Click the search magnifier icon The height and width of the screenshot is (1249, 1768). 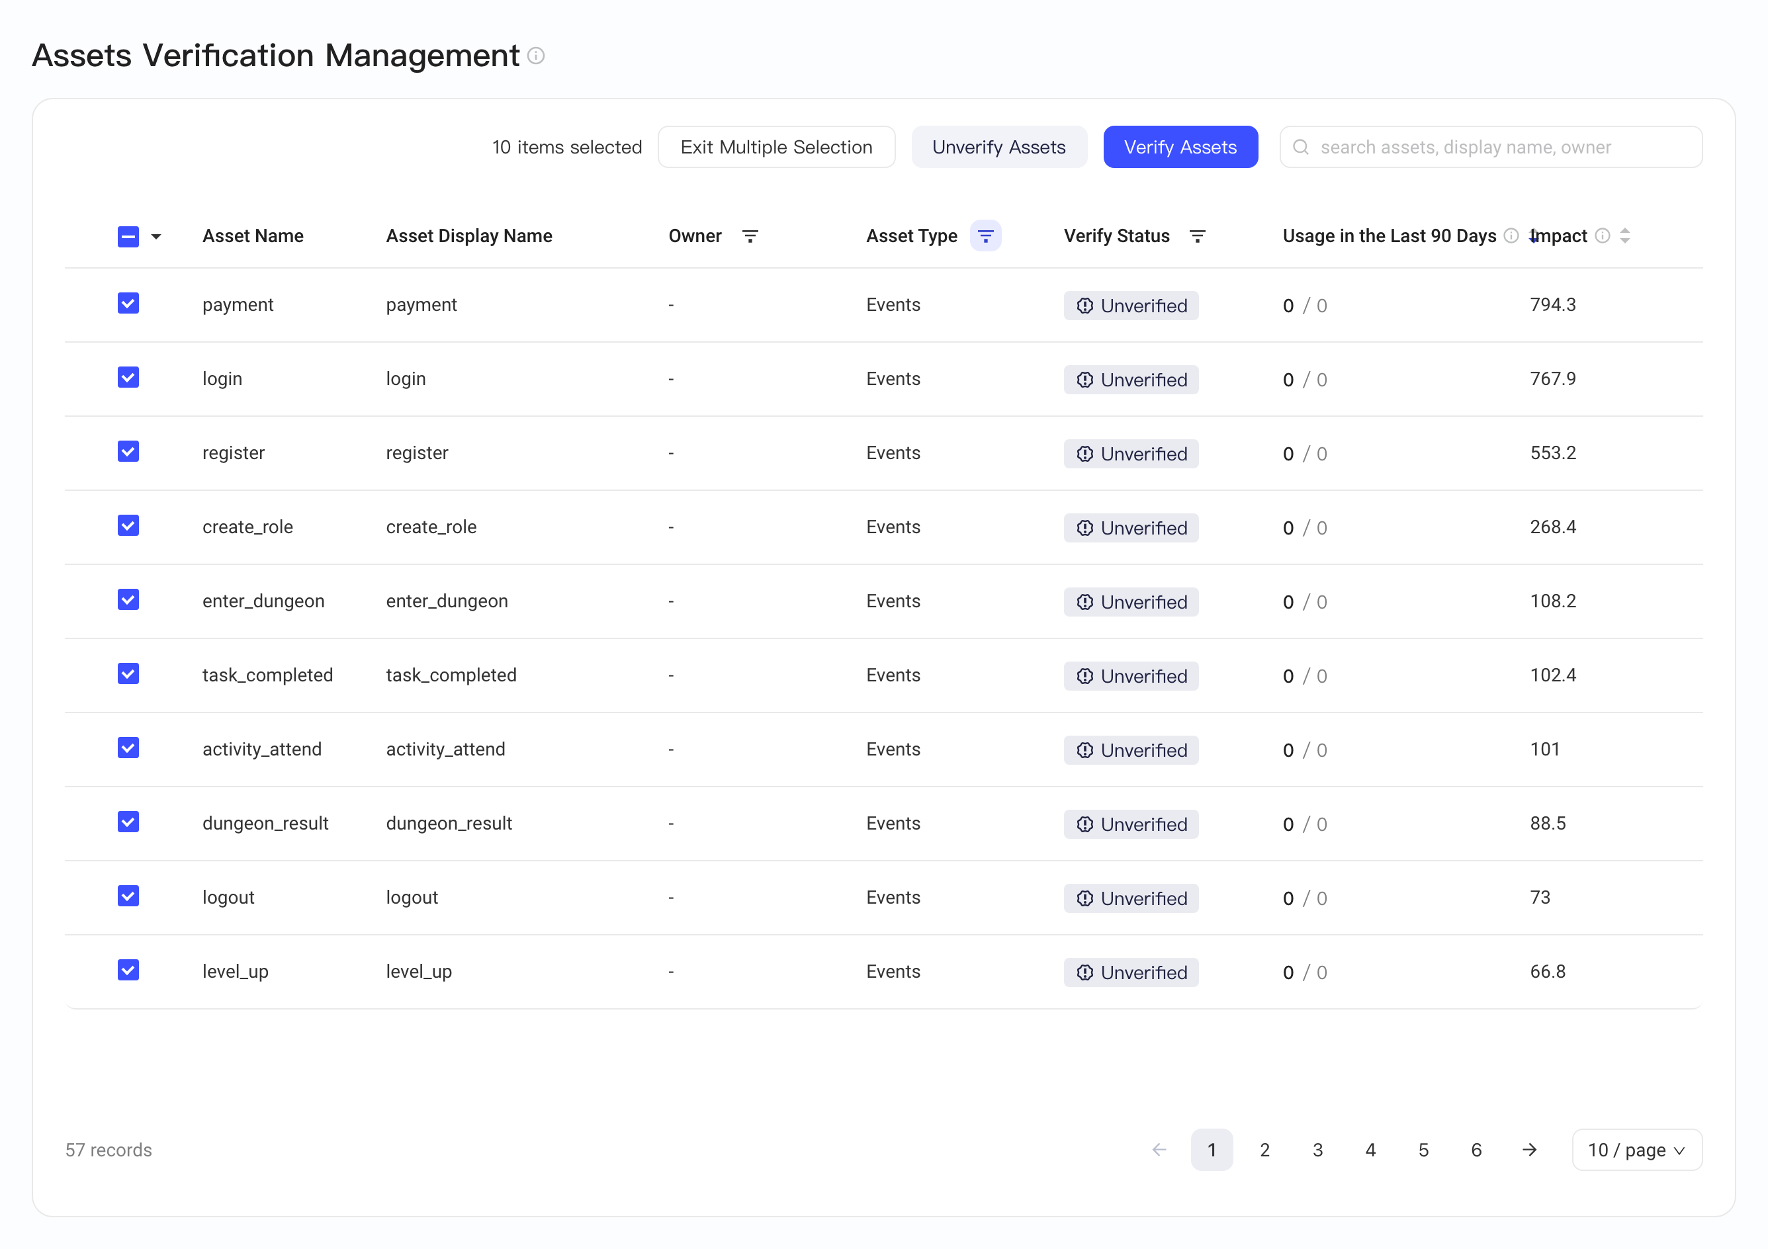[1300, 147]
